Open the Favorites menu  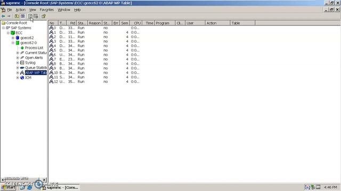(x=47, y=10)
